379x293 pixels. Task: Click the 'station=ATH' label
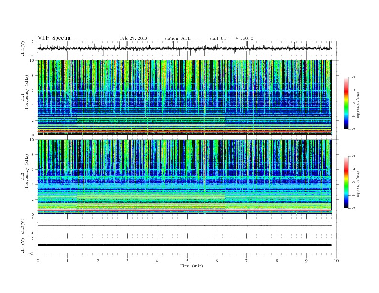[x=178, y=38]
